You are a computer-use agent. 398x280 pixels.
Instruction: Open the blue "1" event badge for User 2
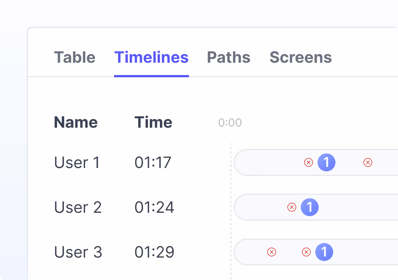310,207
